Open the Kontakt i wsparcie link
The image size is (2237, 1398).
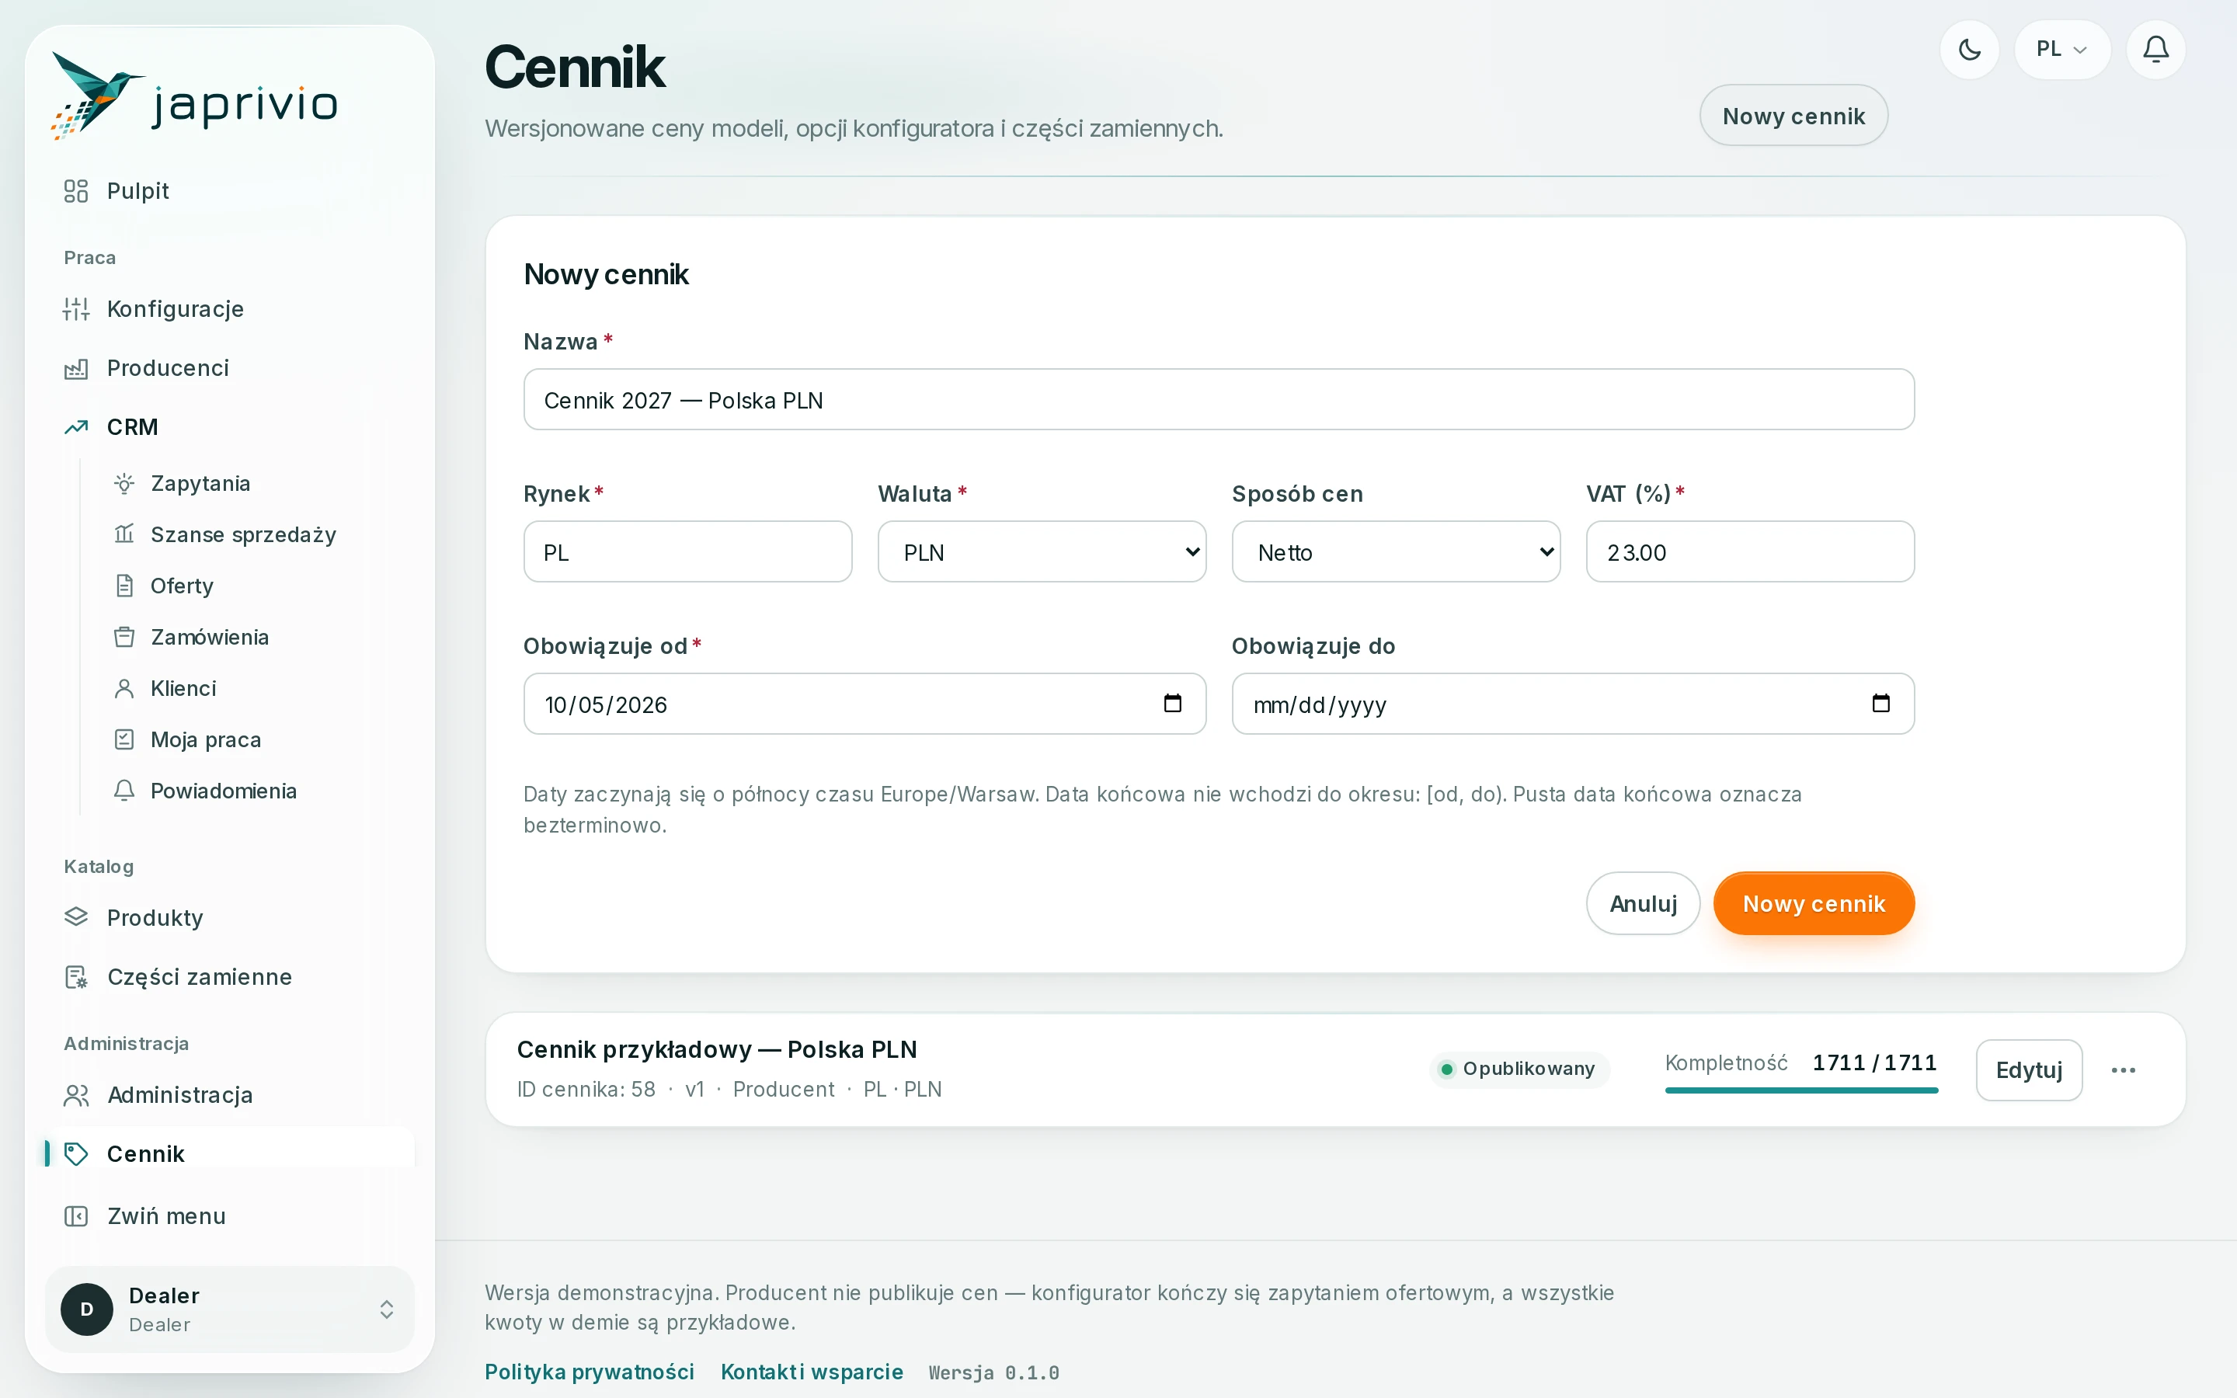812,1372
